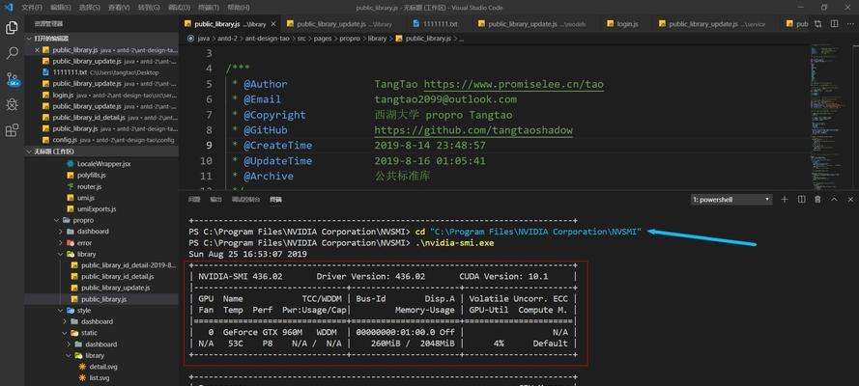Kill the terminal with trash icon
The width and height of the screenshot is (859, 386).
click(817, 200)
